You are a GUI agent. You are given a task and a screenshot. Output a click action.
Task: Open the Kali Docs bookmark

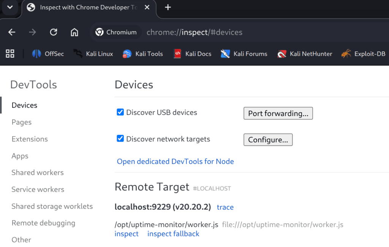[x=193, y=54]
